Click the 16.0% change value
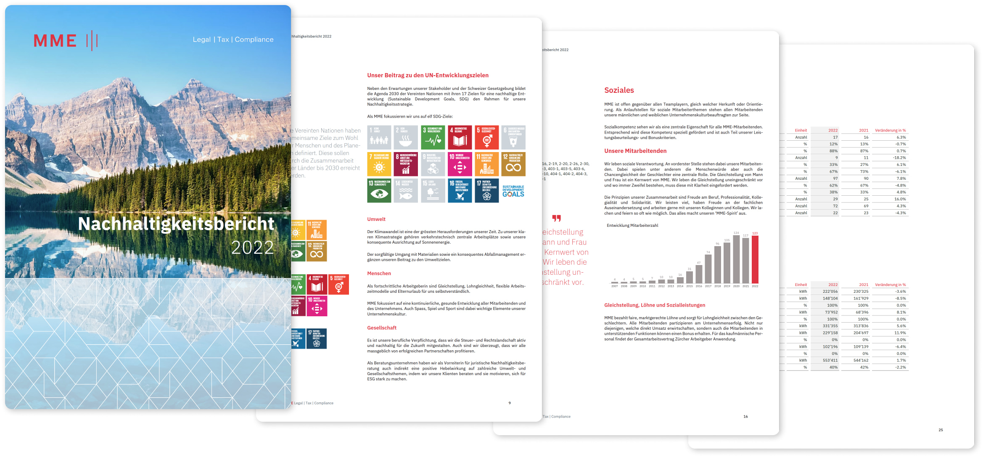983x457 pixels. [x=900, y=199]
